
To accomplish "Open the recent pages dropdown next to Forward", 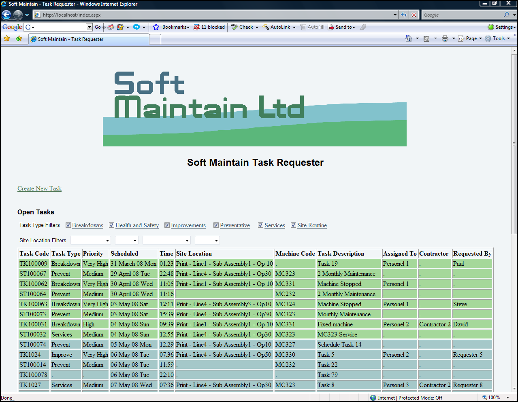I will pos(27,15).
